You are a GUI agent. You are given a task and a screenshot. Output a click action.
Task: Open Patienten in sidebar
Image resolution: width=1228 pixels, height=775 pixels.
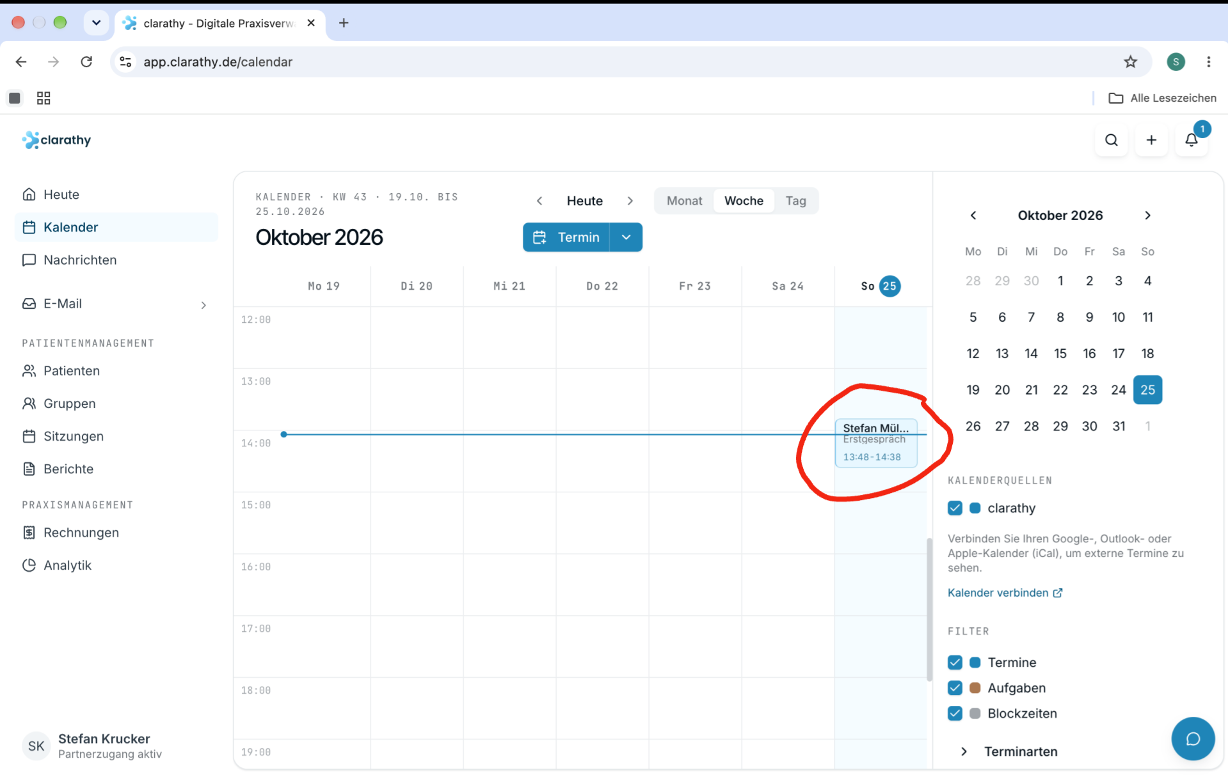point(116,371)
